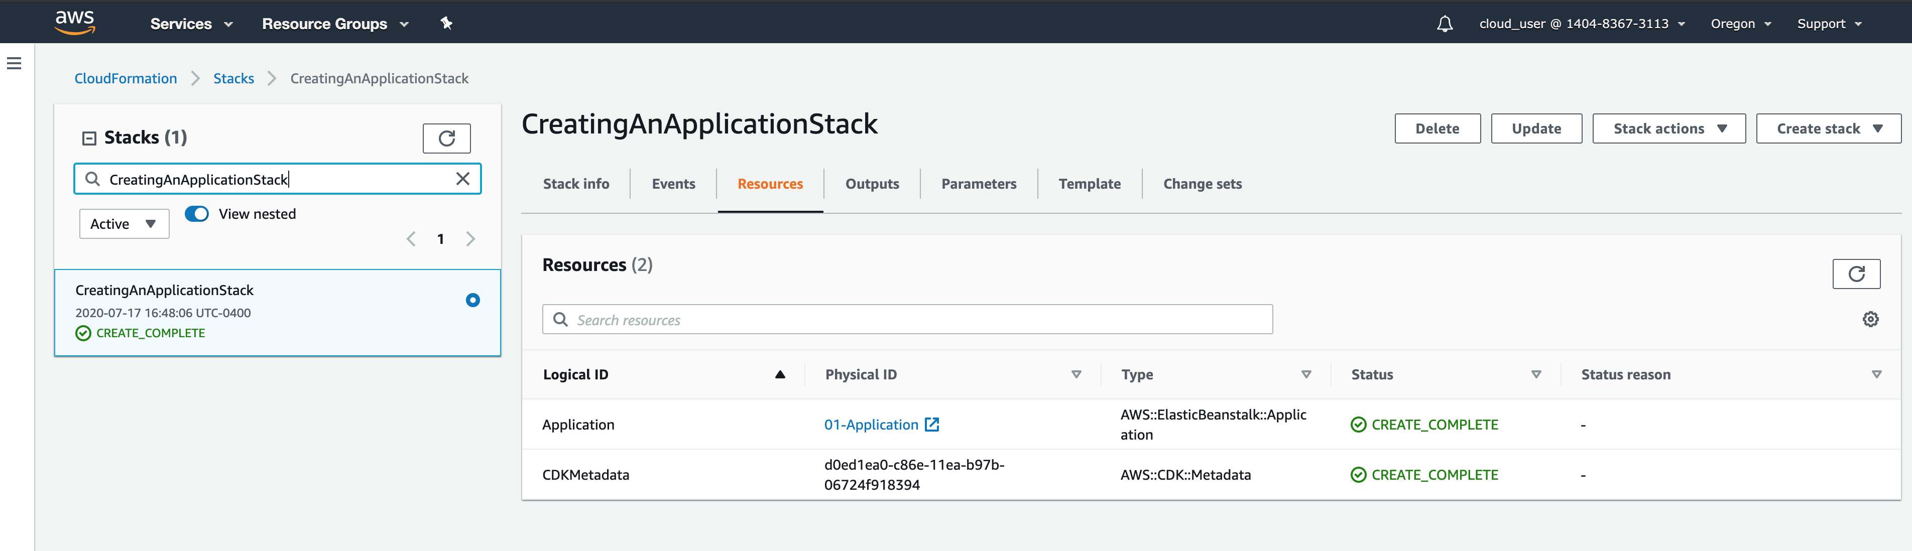Screen dimensions: 1912x551
Task: Toggle the View nested switch
Action: [197, 214]
